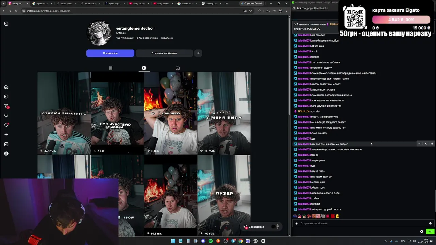Image resolution: width=436 pixels, height=245 pixels.
Task: Open reel thumbnail with 7 731 views
Action: click(x=117, y=113)
